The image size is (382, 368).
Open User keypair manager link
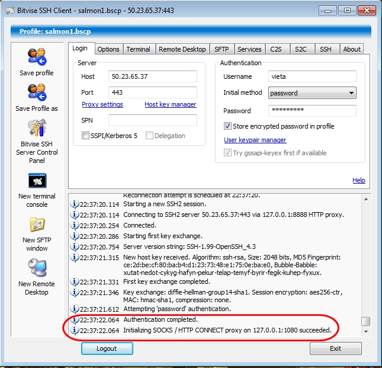coord(255,140)
